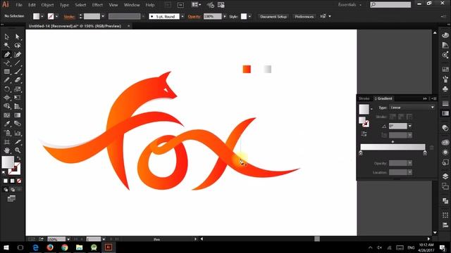Click the orange Opacity label link
The width and height of the screenshot is (451, 253).
[x=194, y=17]
